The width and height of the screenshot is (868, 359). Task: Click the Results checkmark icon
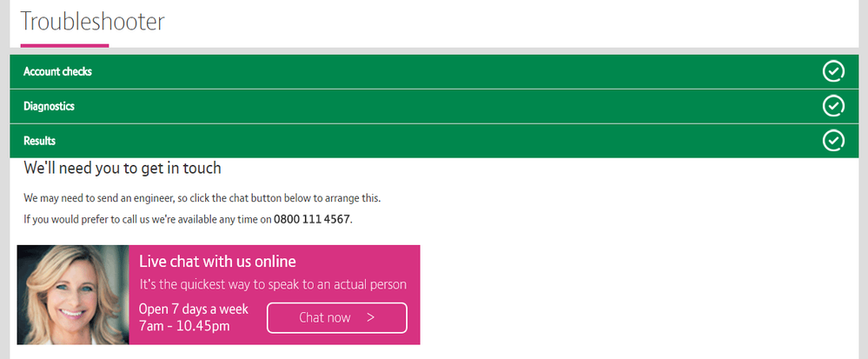pos(833,141)
